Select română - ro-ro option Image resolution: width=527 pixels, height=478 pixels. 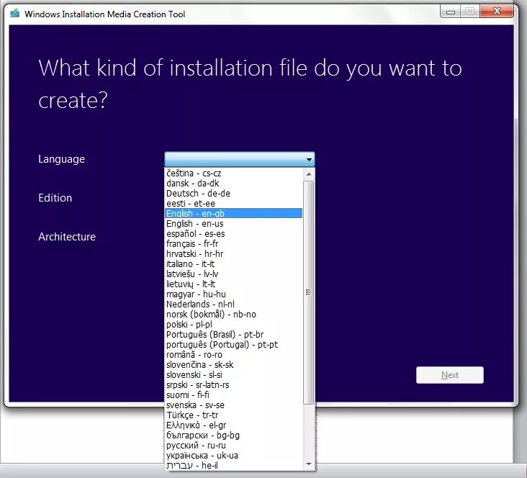click(x=233, y=355)
